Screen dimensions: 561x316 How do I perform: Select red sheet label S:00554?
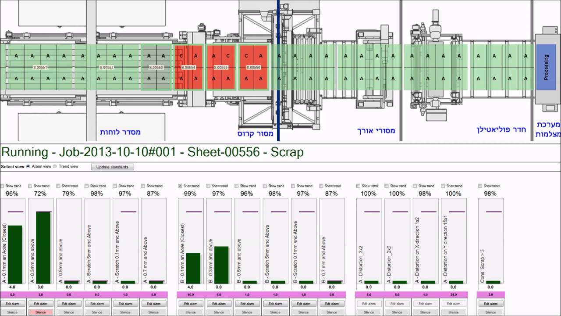tap(188, 68)
